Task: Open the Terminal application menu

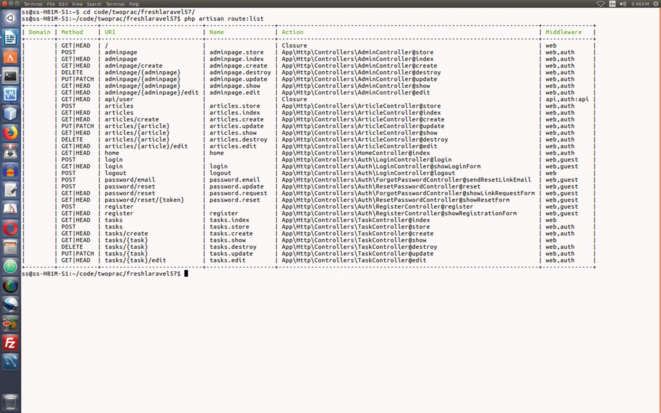Action: pyautogui.click(x=33, y=4)
